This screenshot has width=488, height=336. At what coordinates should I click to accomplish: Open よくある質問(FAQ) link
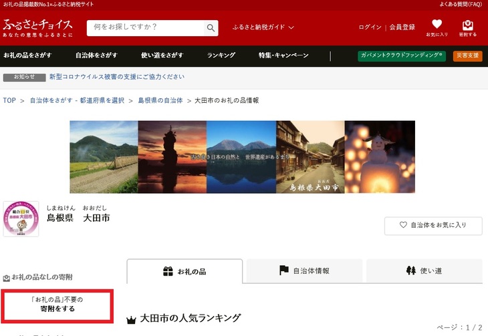pos(460,5)
